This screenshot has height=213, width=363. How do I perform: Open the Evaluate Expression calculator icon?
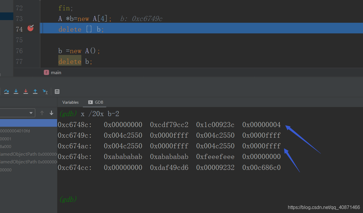[57, 92]
